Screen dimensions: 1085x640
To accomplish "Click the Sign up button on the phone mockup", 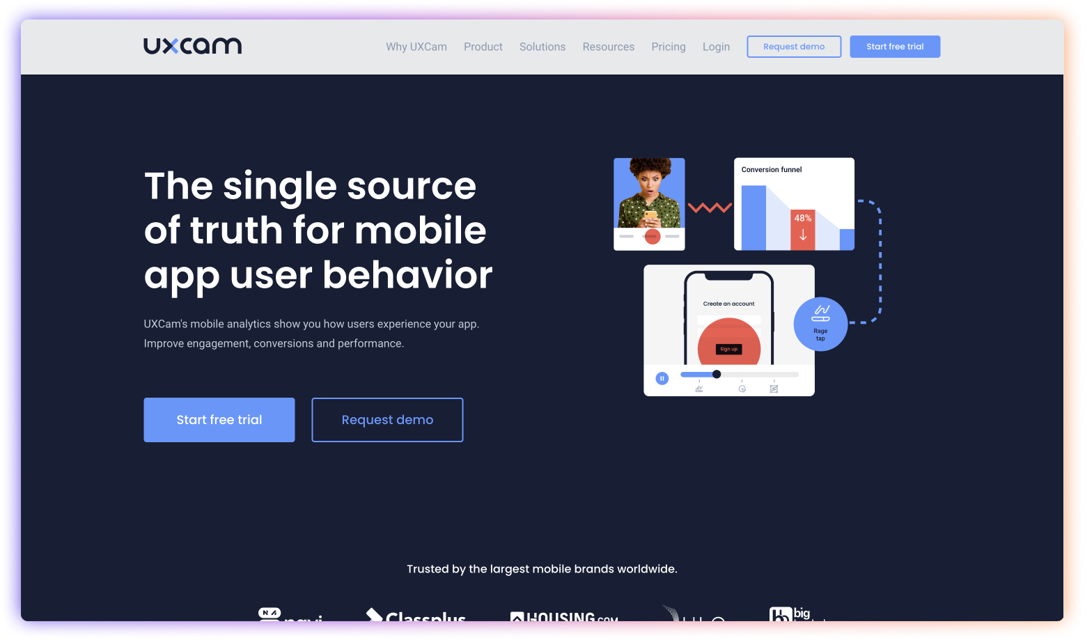I will (x=729, y=349).
